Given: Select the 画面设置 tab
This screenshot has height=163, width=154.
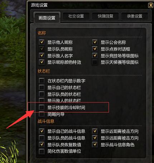Looking at the screenshot, I should (x=47, y=18).
